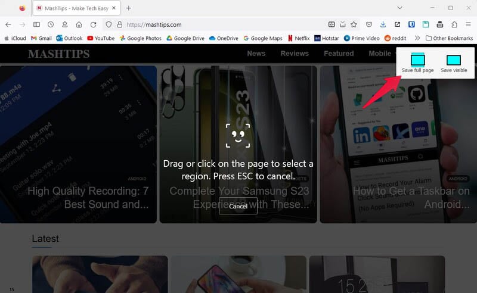
Task: Open the Latest thumbnail showing coffee cup
Action: [238, 274]
